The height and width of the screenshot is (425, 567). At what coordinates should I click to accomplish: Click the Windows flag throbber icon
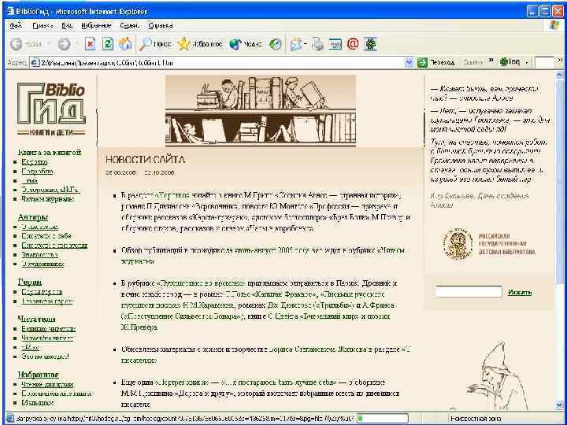pos(554,26)
